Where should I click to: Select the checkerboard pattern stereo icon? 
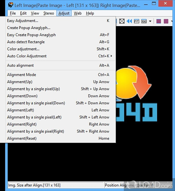(x=166, y=21)
